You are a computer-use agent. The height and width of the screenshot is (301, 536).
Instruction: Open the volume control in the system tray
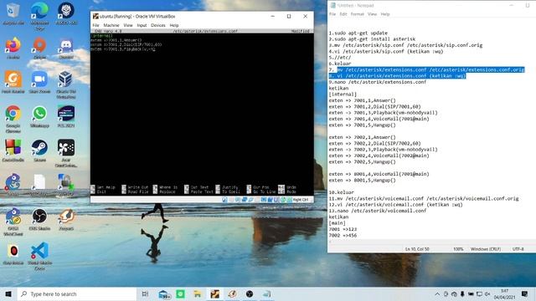[487, 293]
